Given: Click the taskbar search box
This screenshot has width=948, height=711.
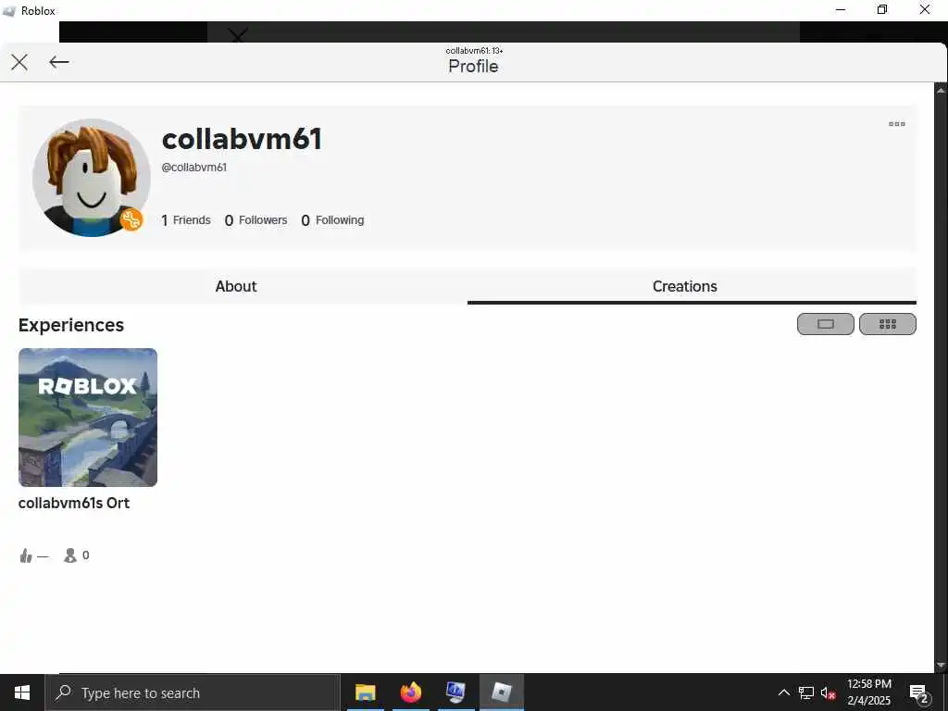Looking at the screenshot, I should point(193,692).
